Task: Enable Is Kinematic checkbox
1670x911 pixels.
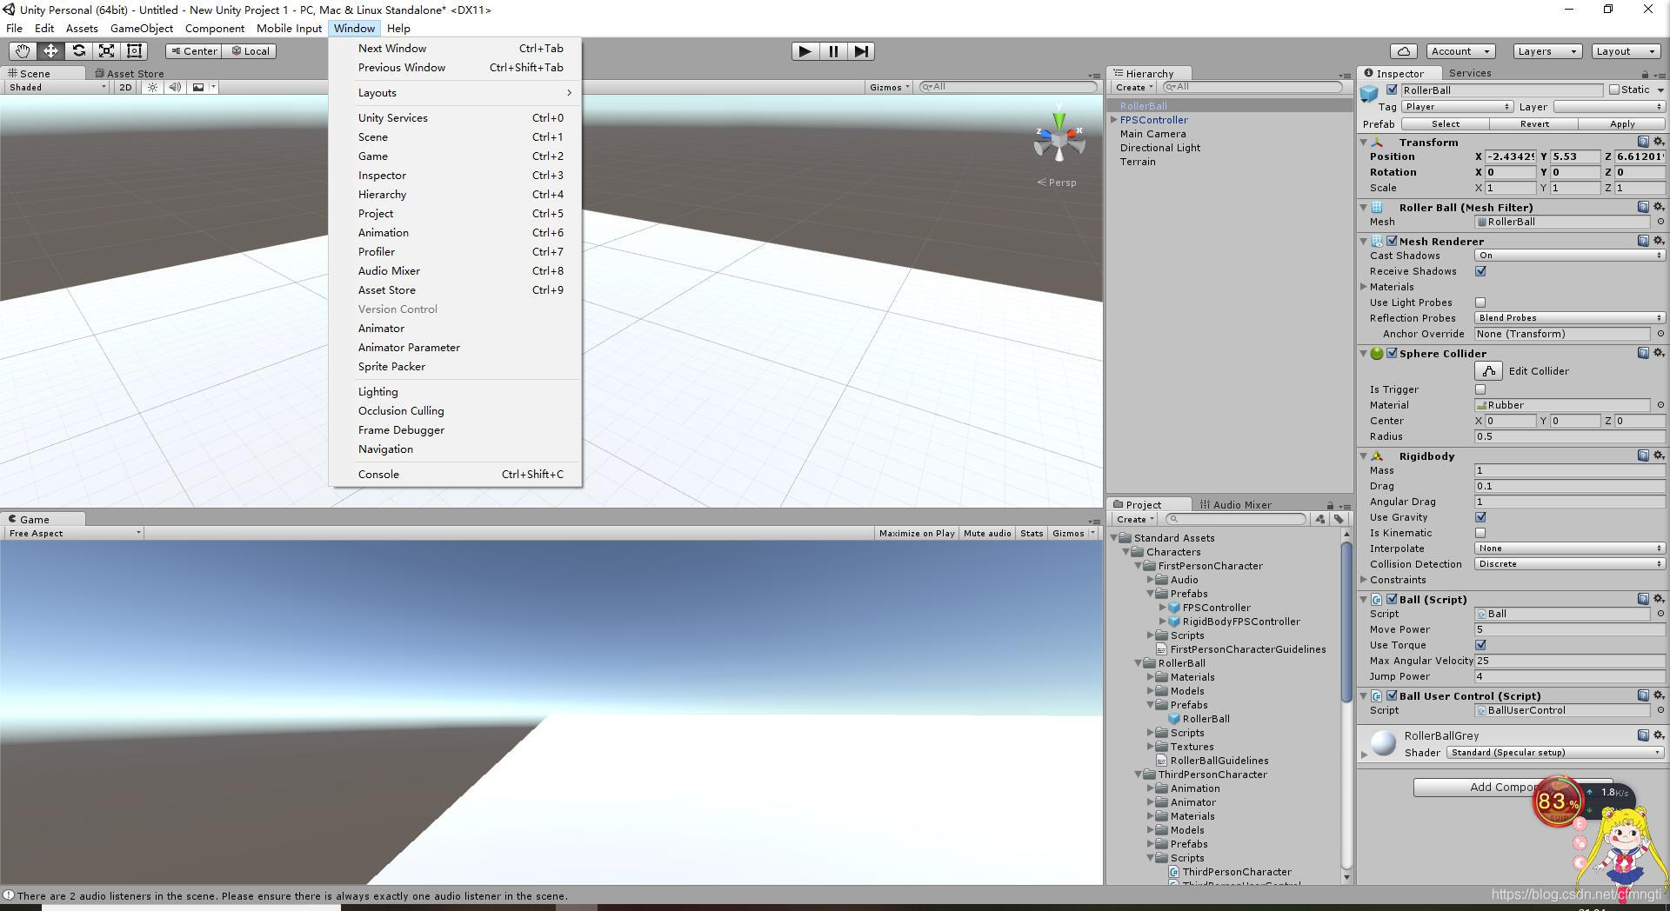Action: [x=1480, y=533]
